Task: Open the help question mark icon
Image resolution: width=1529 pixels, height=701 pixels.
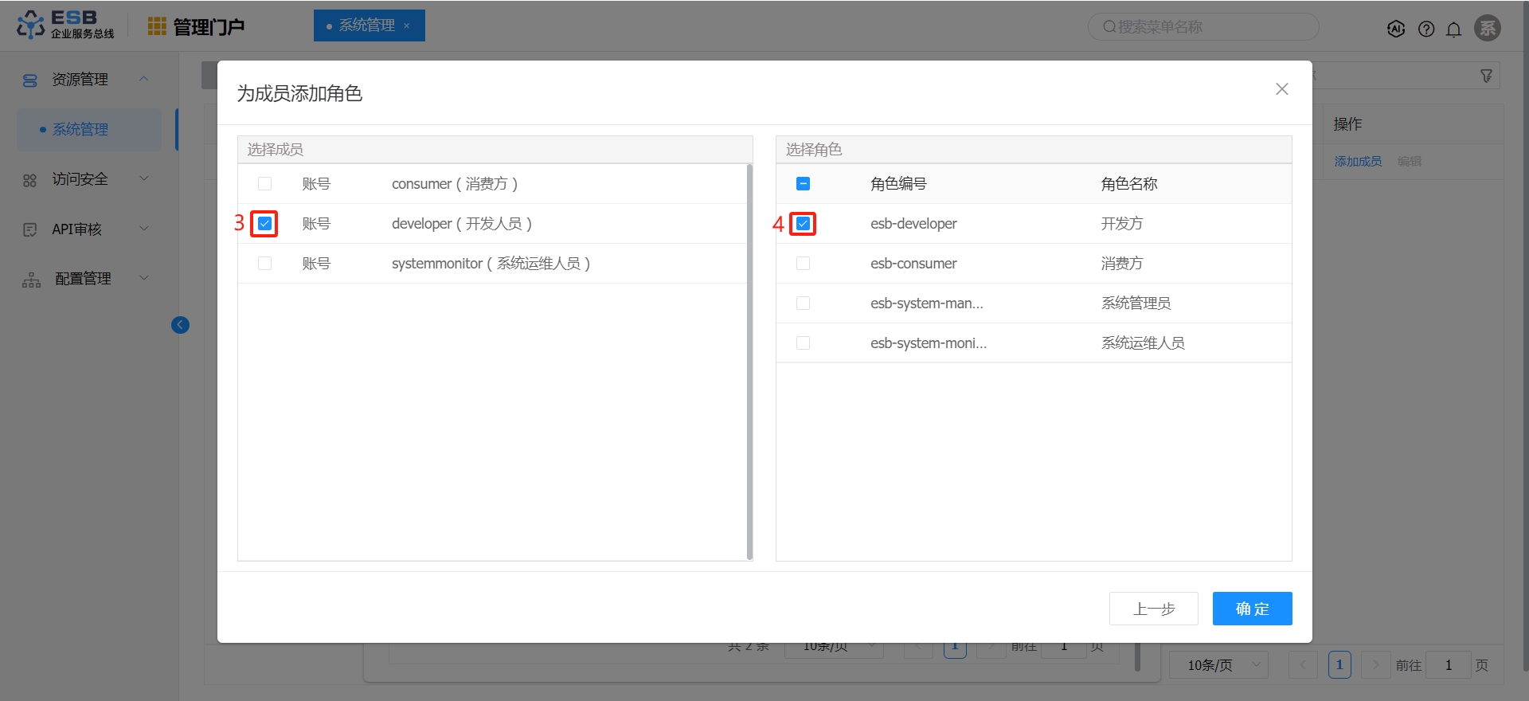Action: coord(1426,29)
